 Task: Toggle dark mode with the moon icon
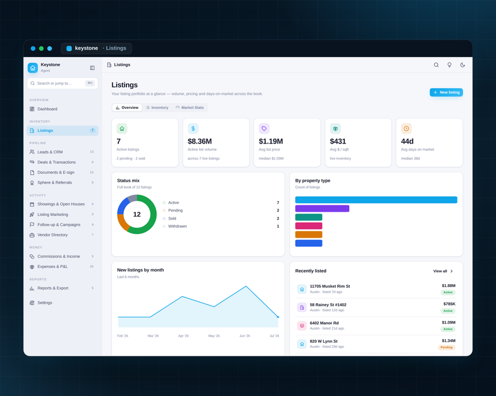pos(463,65)
